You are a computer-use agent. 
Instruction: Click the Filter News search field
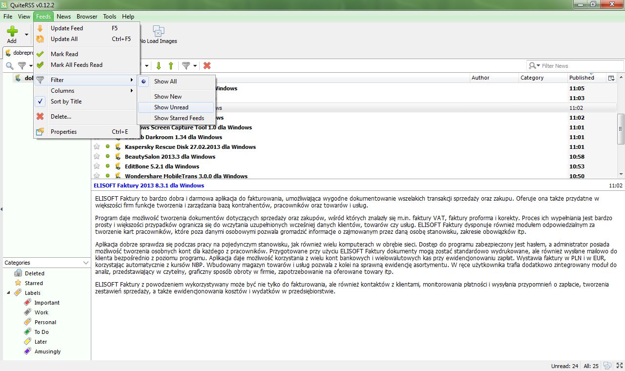pyautogui.click(x=581, y=66)
